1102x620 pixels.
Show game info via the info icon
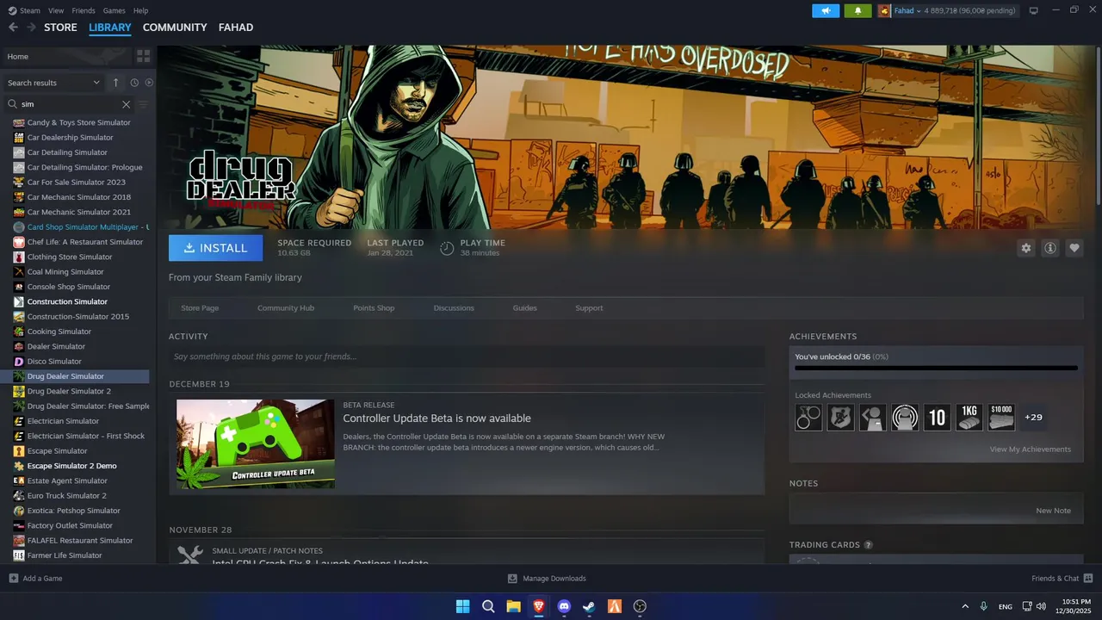pos(1049,248)
